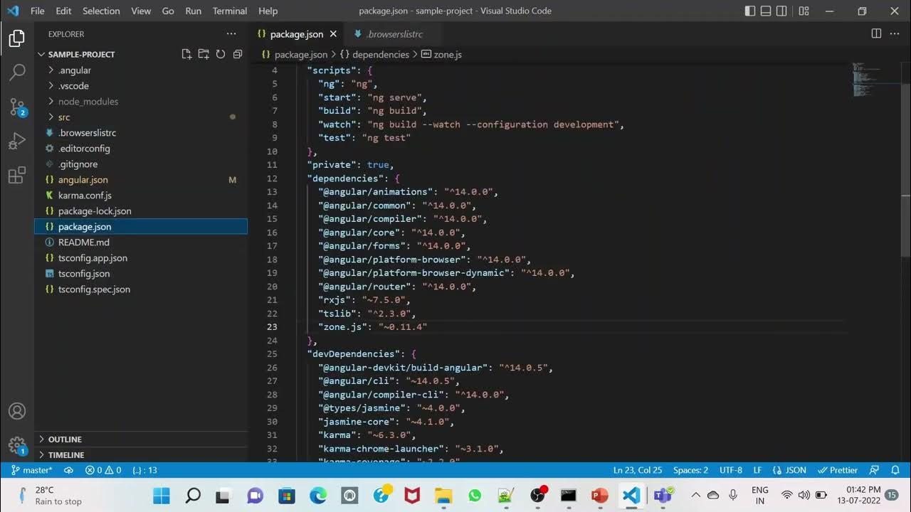
Task: Click the feedback icon in status bar
Action: pos(875,470)
